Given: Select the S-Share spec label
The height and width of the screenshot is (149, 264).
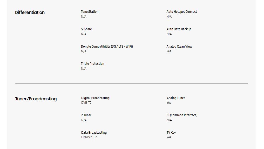Looking at the screenshot, I should 86,29.
